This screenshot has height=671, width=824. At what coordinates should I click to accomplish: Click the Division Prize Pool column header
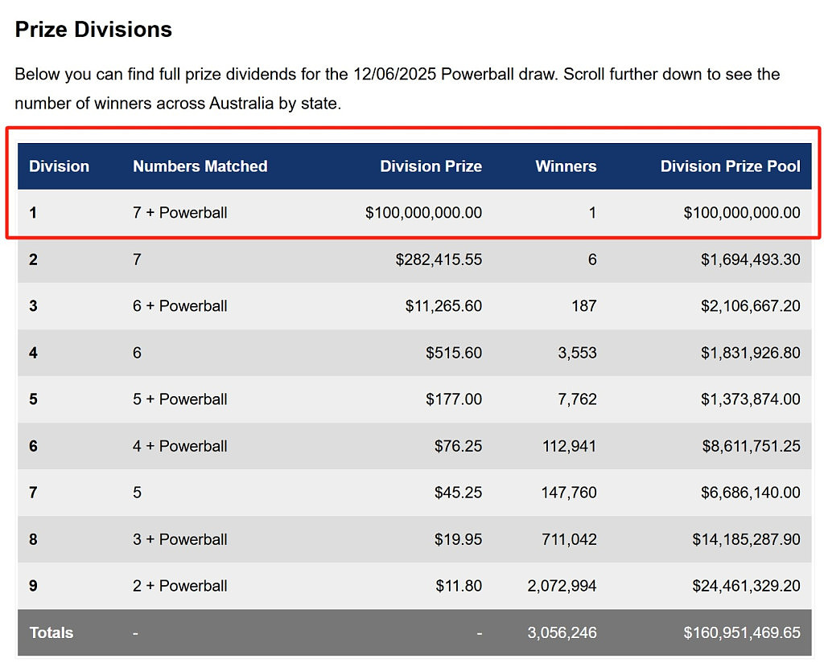[x=730, y=166]
